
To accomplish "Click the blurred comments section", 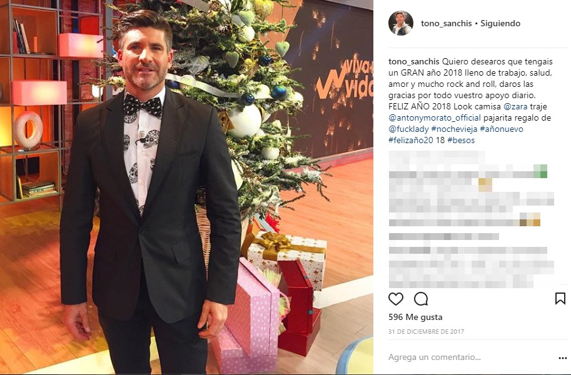I will (x=472, y=219).
